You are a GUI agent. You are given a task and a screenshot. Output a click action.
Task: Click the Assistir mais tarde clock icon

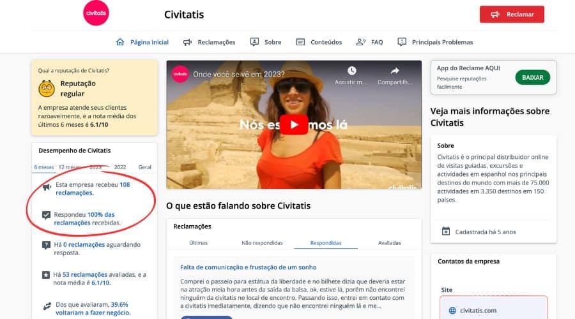351,71
